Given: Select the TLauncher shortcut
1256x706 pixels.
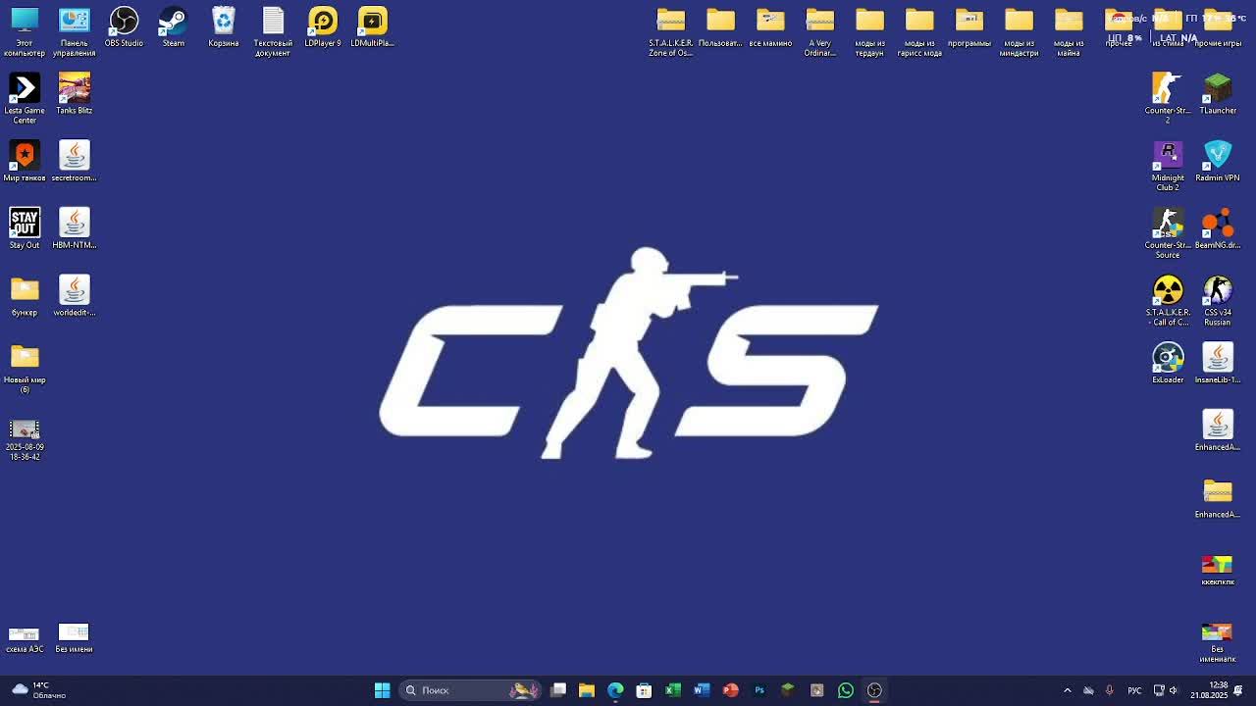Looking at the screenshot, I should pyautogui.click(x=1218, y=93).
